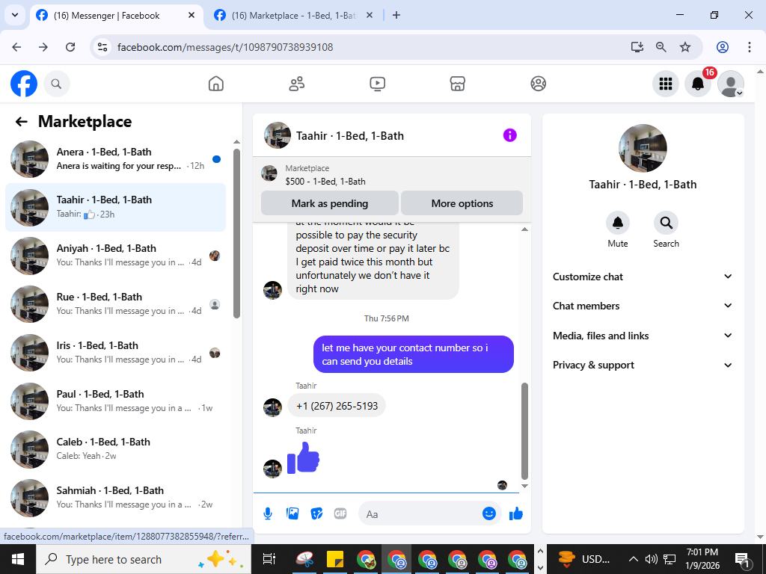Open the Watch video icon
Viewport: 766px width, 574px height.
(377, 84)
